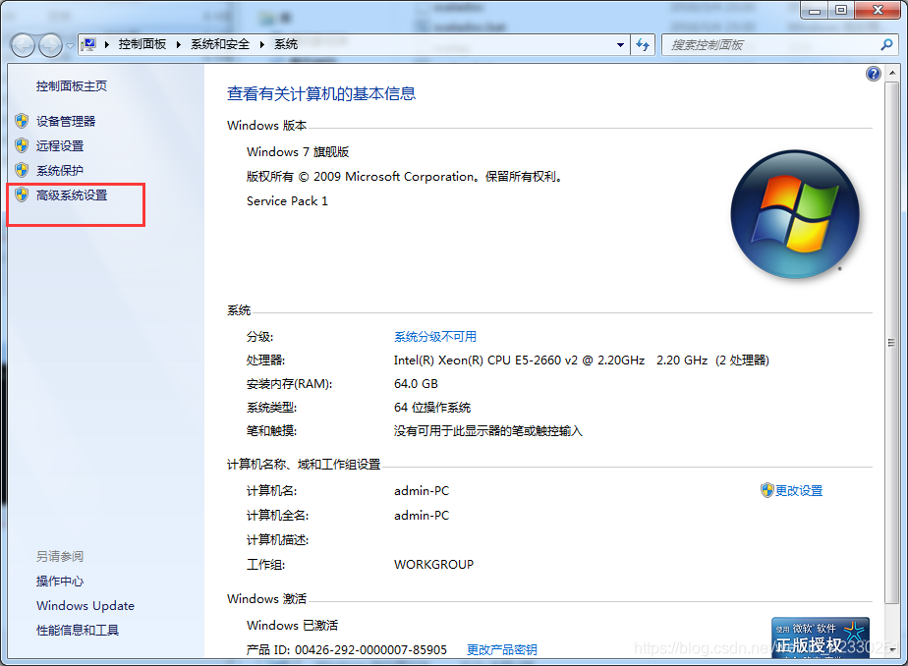Click heading 查看有关计算机的基本信息
This screenshot has height=666, width=908.
click(321, 93)
